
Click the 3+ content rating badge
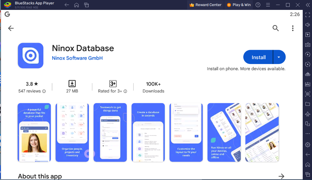113,84
